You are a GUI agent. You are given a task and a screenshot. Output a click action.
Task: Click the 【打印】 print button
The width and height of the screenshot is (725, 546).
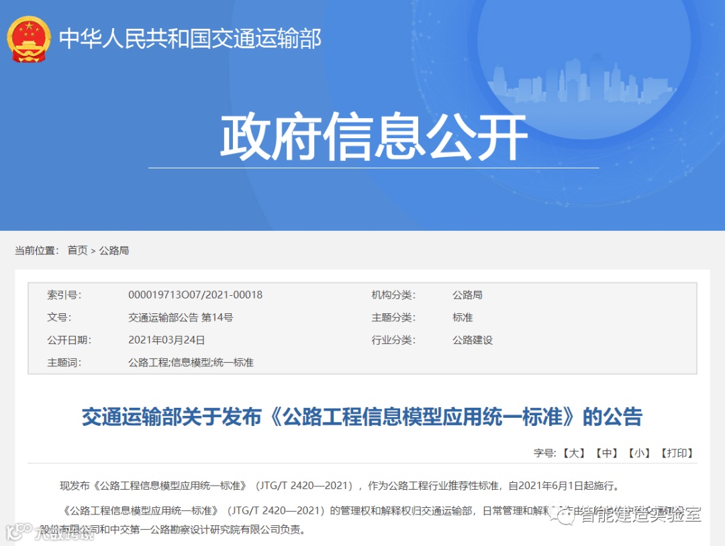click(x=677, y=453)
